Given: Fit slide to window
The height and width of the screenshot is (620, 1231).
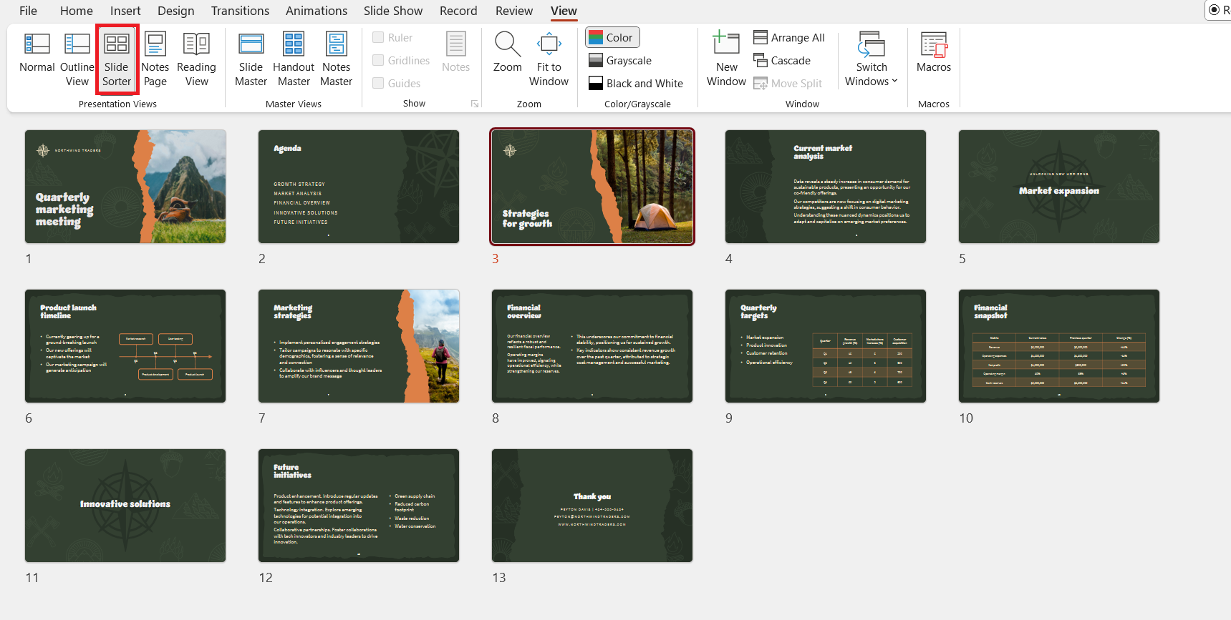Looking at the screenshot, I should [x=549, y=60].
